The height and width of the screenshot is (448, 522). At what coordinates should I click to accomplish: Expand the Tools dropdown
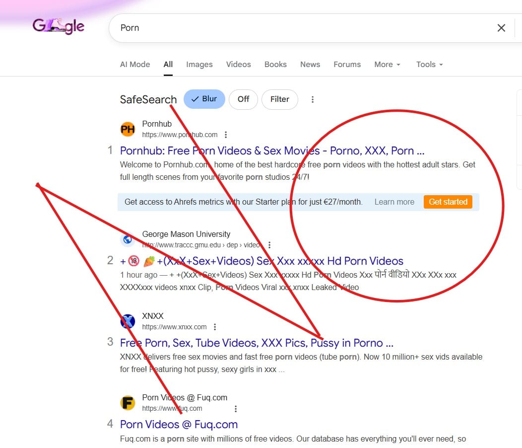[x=429, y=65]
